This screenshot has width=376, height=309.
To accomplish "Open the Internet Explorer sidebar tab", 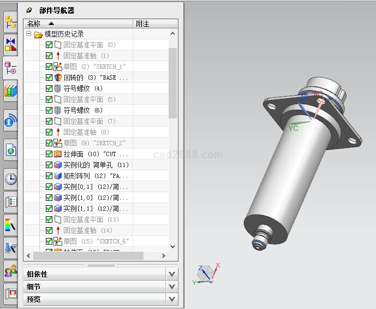I will coord(10,148).
